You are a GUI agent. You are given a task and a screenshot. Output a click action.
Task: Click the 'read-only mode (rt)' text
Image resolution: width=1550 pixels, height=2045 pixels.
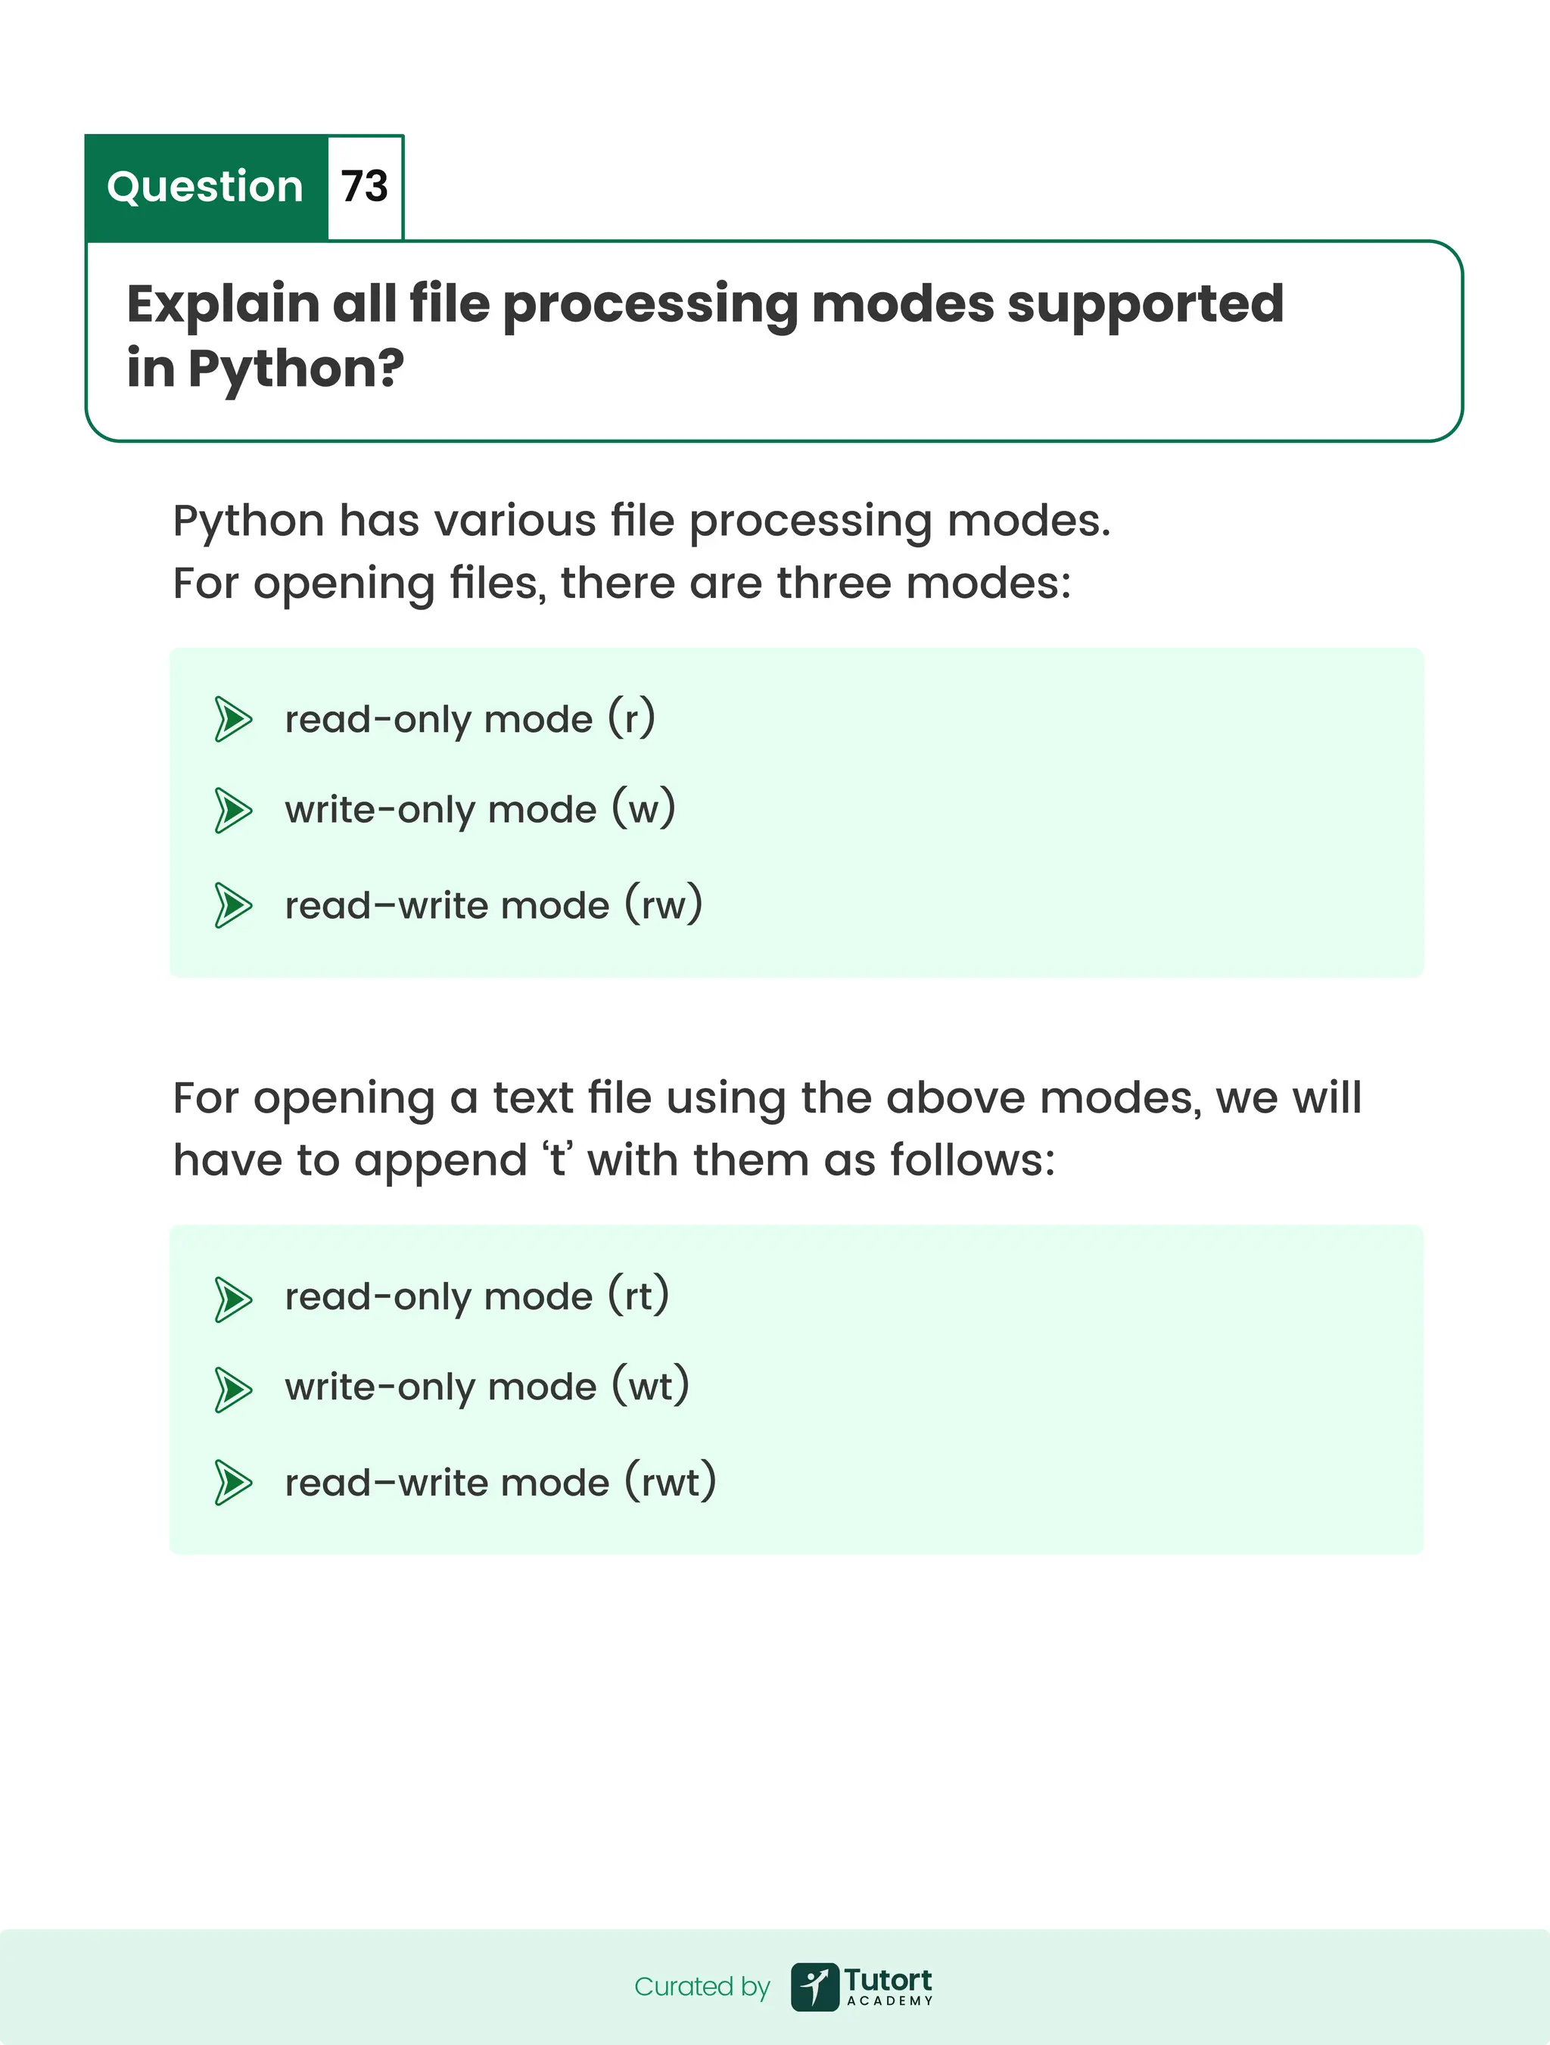click(476, 1297)
